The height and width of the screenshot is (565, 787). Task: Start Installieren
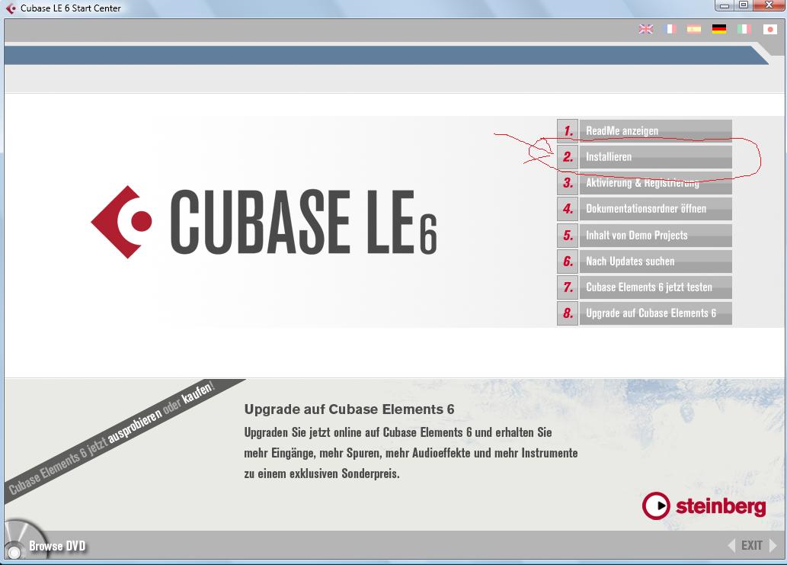655,157
